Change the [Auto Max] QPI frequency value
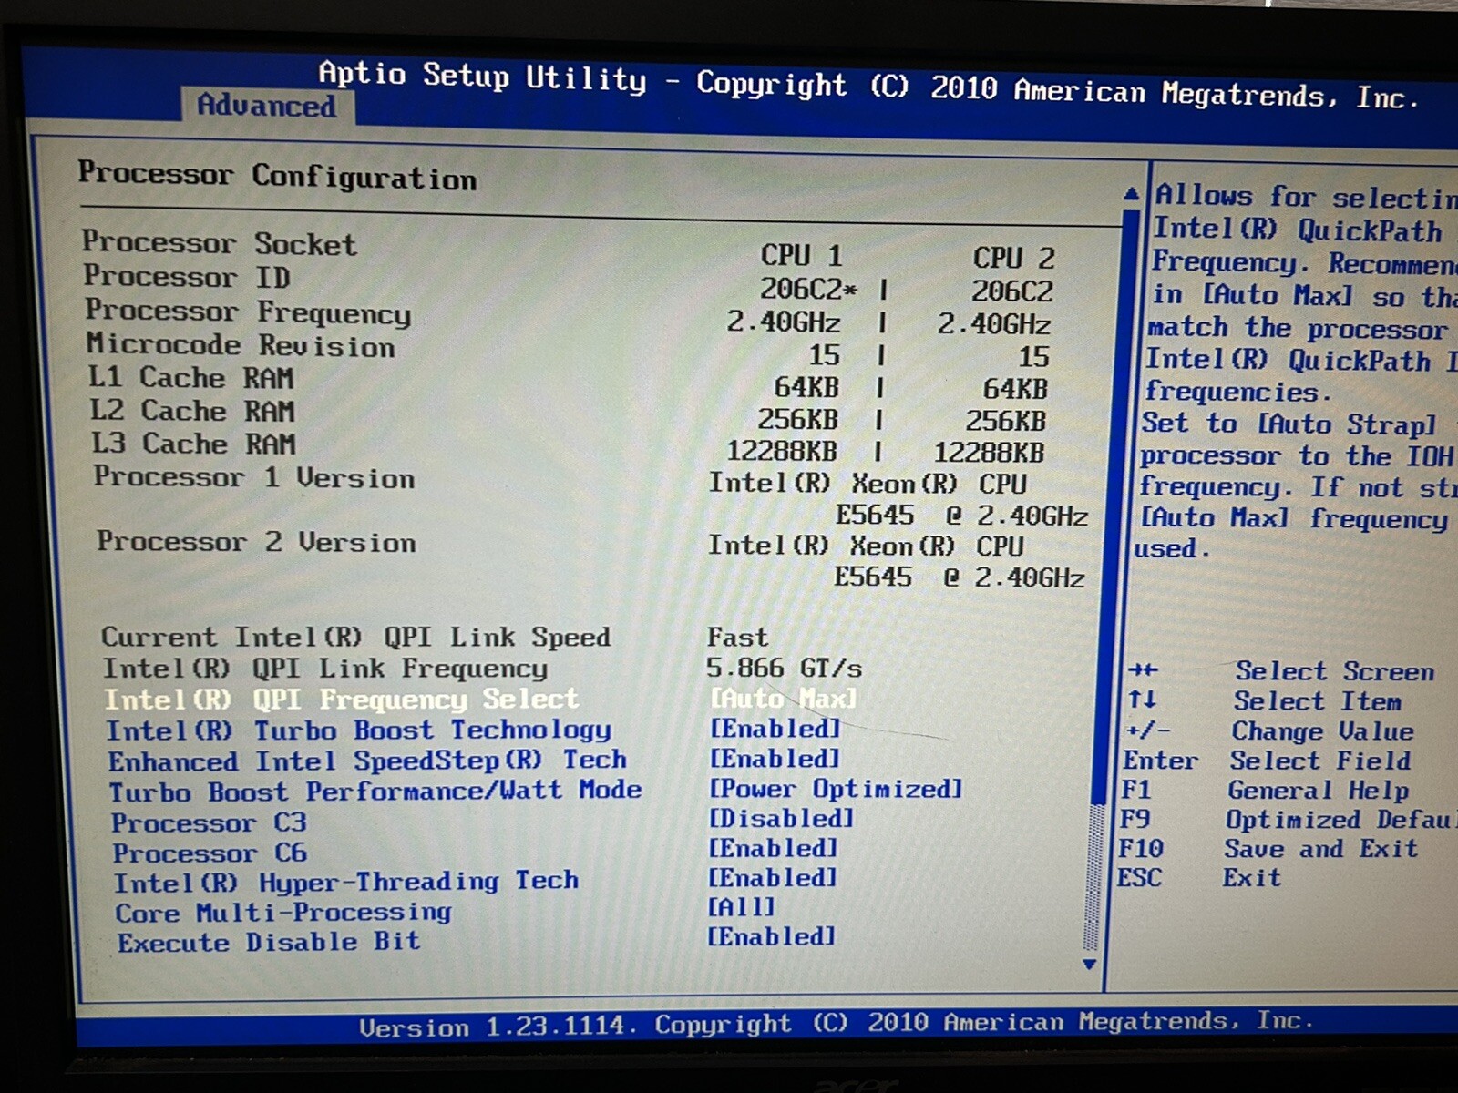1458x1093 pixels. click(x=783, y=698)
